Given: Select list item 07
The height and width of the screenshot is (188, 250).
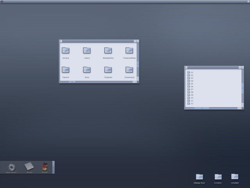Looking at the screenshot, I should pyautogui.click(x=190, y=89).
